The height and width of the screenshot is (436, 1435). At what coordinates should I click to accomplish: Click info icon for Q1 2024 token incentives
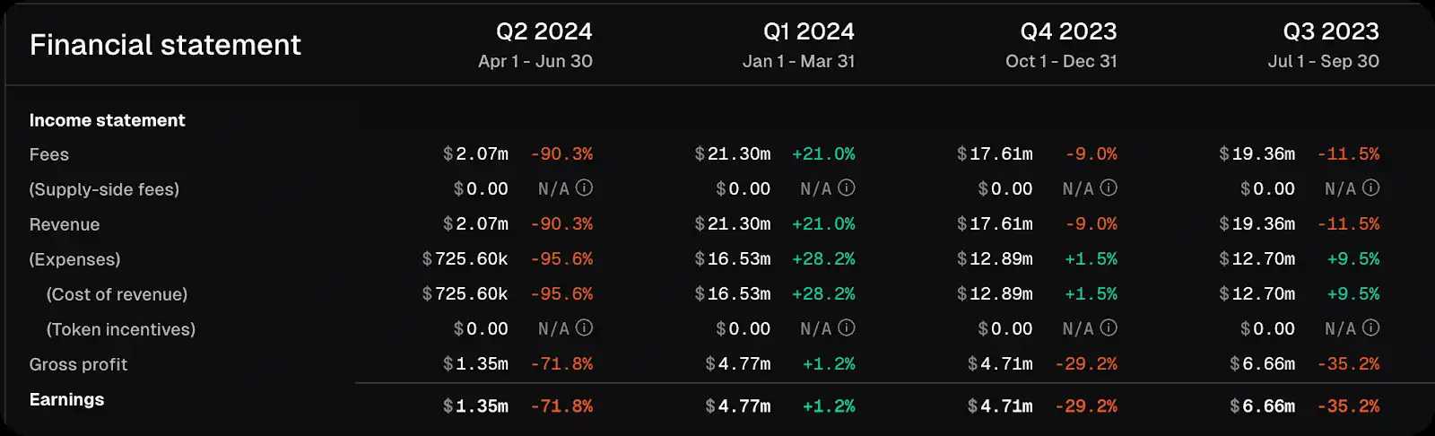pos(847,328)
